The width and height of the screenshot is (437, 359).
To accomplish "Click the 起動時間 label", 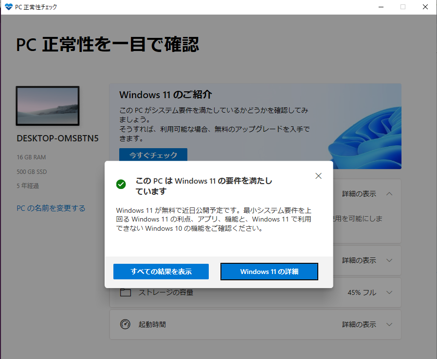I will [x=152, y=325].
